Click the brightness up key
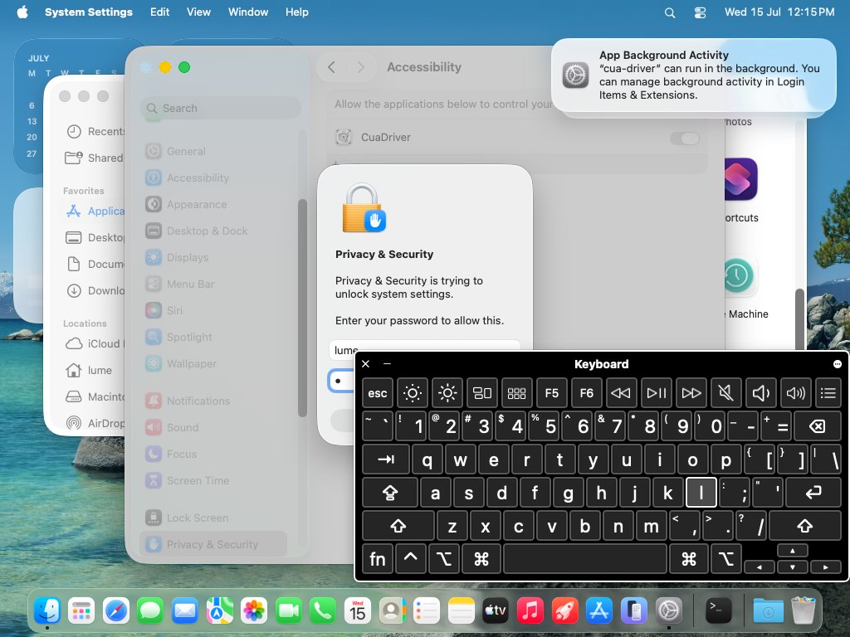Viewport: 850px width, 637px height. coord(447,392)
